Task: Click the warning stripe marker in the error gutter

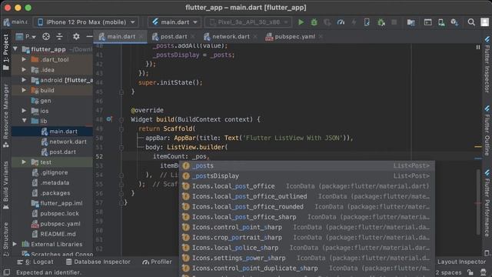Action: 478,146
